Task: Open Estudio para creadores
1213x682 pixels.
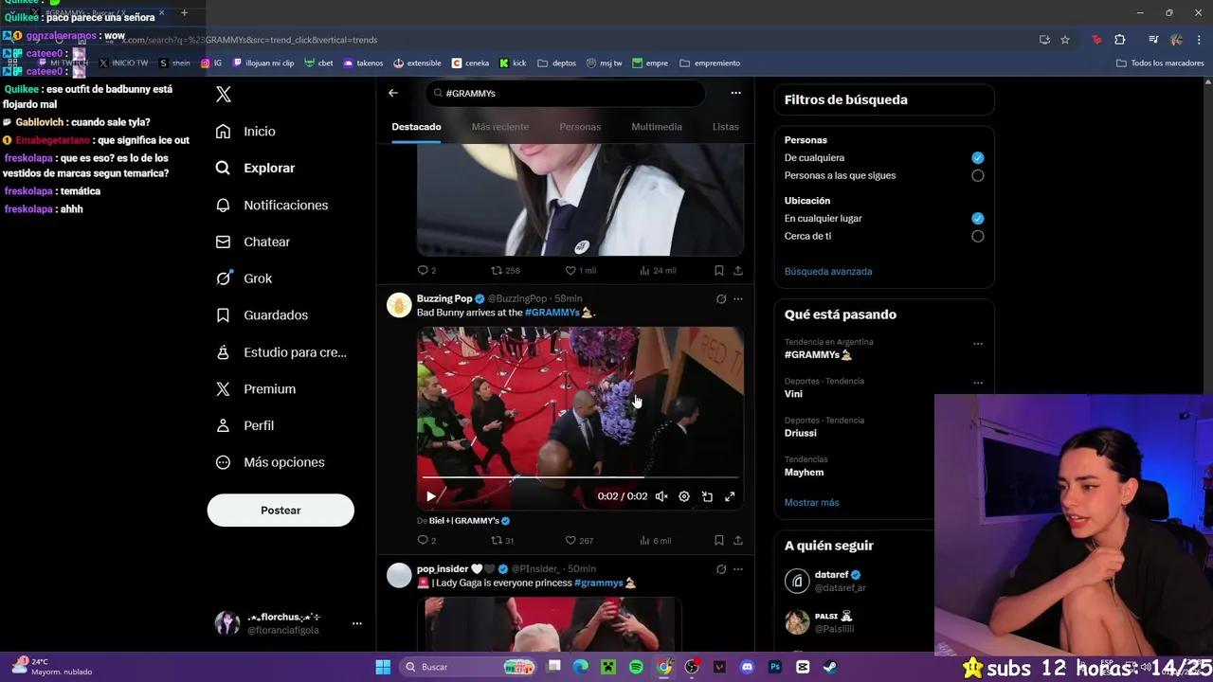Action: pos(281,352)
